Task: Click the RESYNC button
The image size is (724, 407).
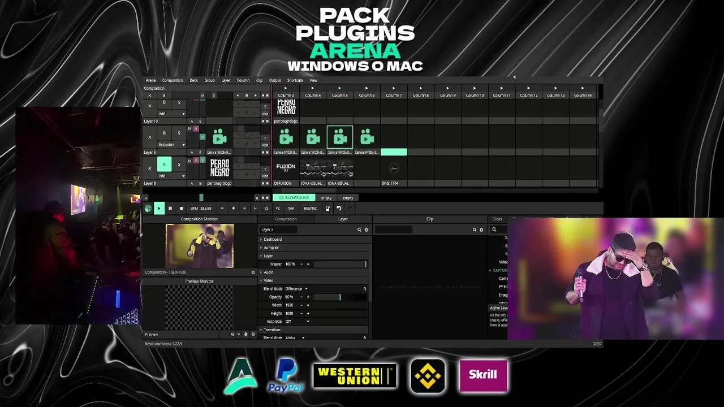Action: pyautogui.click(x=310, y=209)
